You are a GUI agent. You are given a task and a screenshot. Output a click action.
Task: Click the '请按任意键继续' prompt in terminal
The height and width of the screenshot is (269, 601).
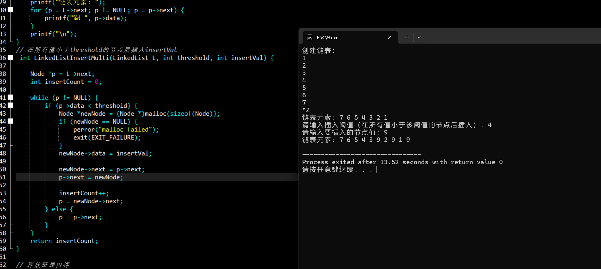click(337, 170)
